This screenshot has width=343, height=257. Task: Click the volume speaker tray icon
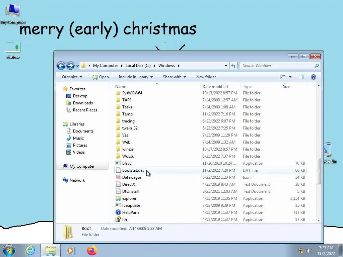(309, 251)
